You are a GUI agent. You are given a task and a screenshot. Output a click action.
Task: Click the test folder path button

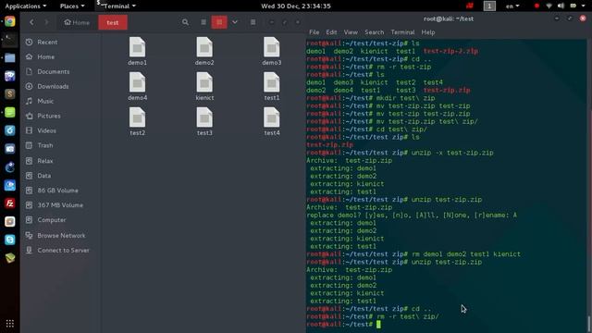click(113, 22)
